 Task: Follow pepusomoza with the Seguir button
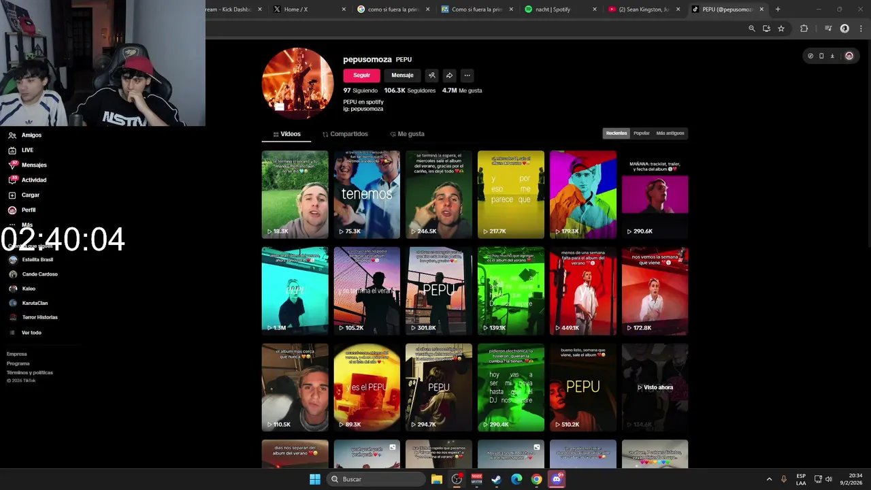tap(361, 76)
